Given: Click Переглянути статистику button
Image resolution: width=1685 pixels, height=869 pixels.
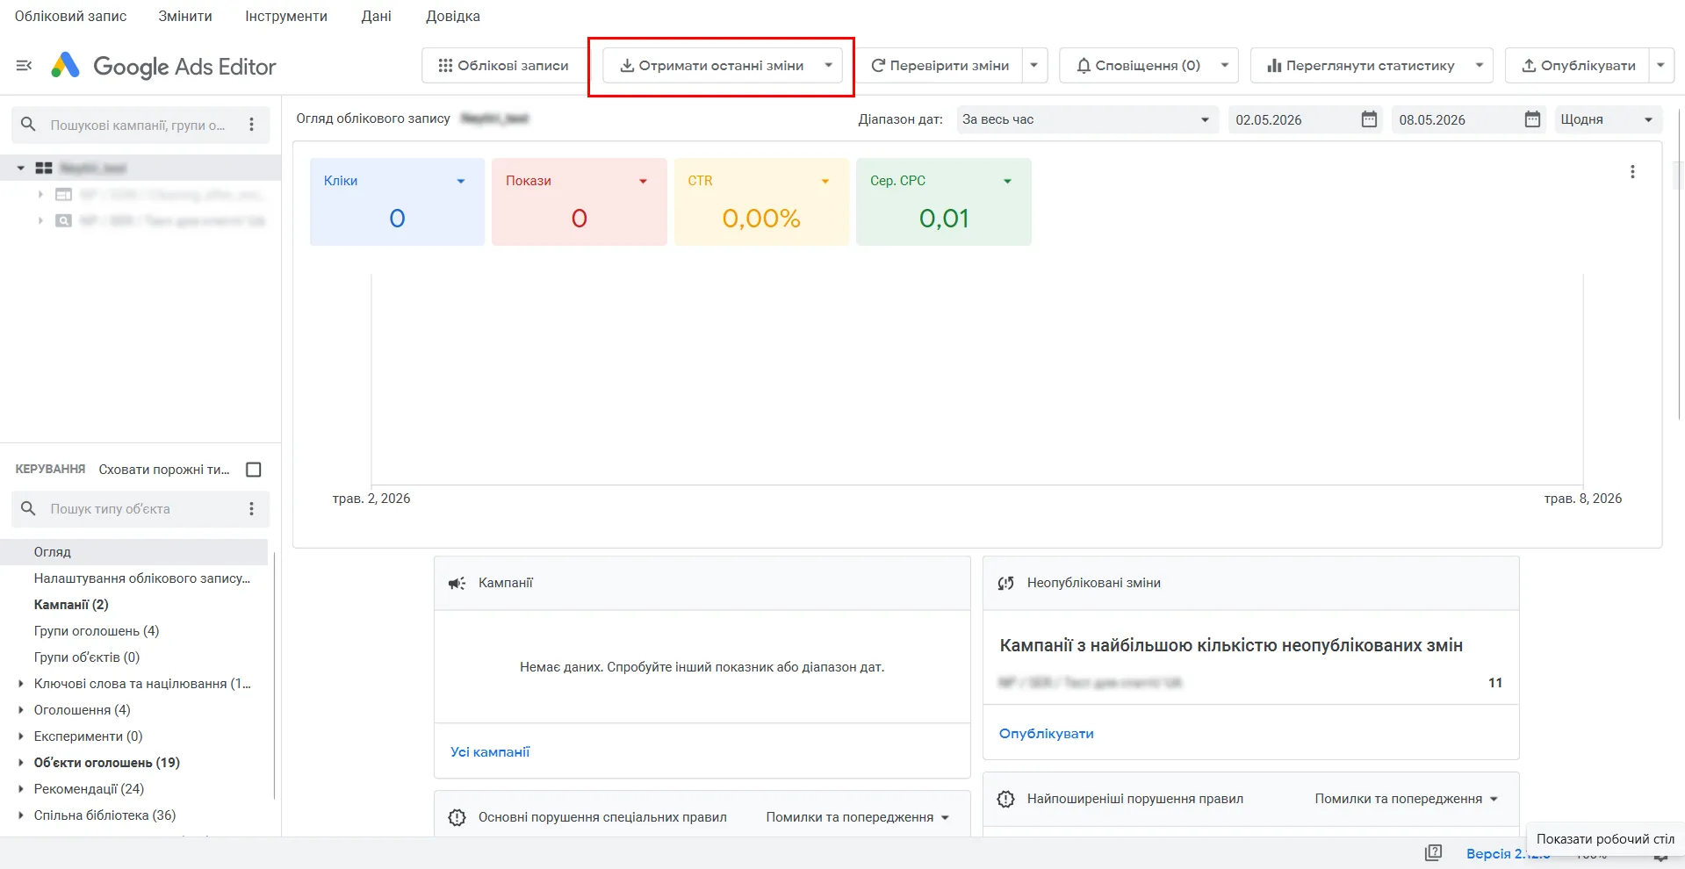Looking at the screenshot, I should click(x=1360, y=66).
